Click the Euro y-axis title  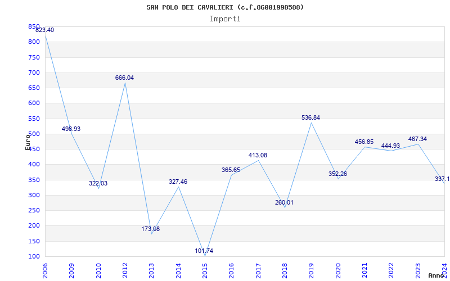28,142
